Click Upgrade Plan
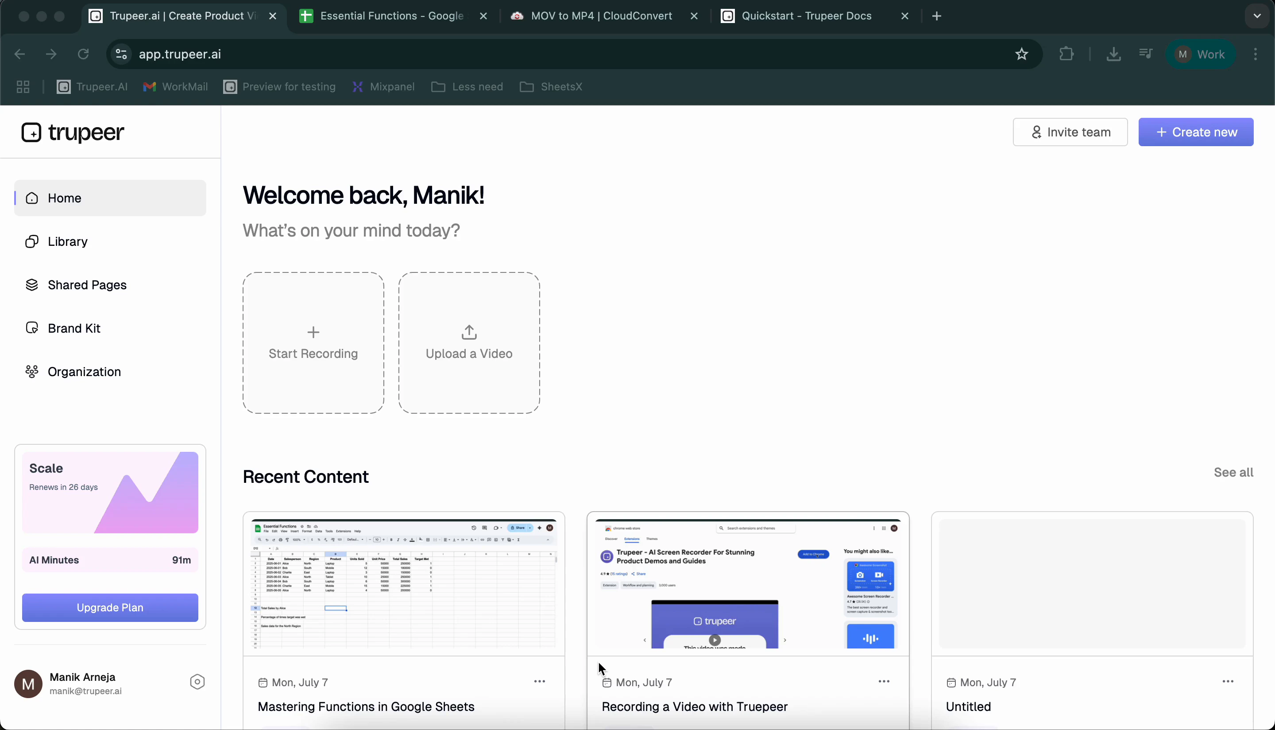 tap(110, 607)
